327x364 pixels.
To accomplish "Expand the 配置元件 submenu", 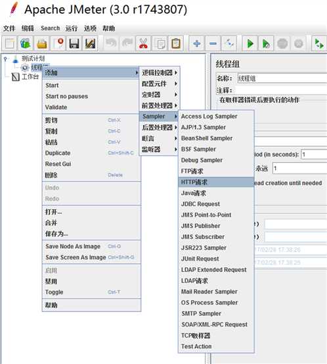I will click(x=159, y=84).
